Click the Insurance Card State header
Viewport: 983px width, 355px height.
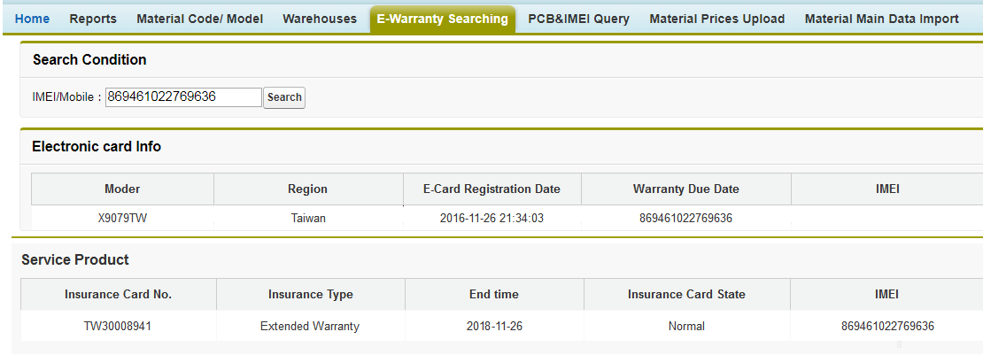tap(686, 294)
